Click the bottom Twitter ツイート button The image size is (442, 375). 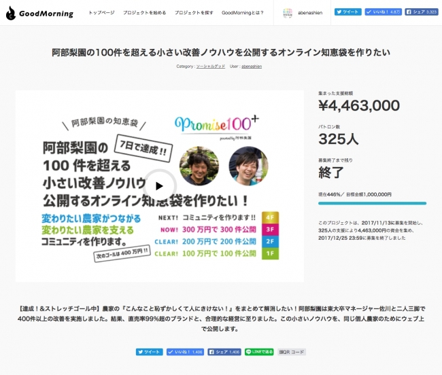(x=149, y=352)
